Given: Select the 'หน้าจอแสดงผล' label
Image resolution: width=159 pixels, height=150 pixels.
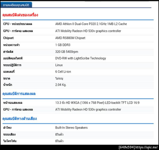Looking at the screenshot, I should point(13,103).
